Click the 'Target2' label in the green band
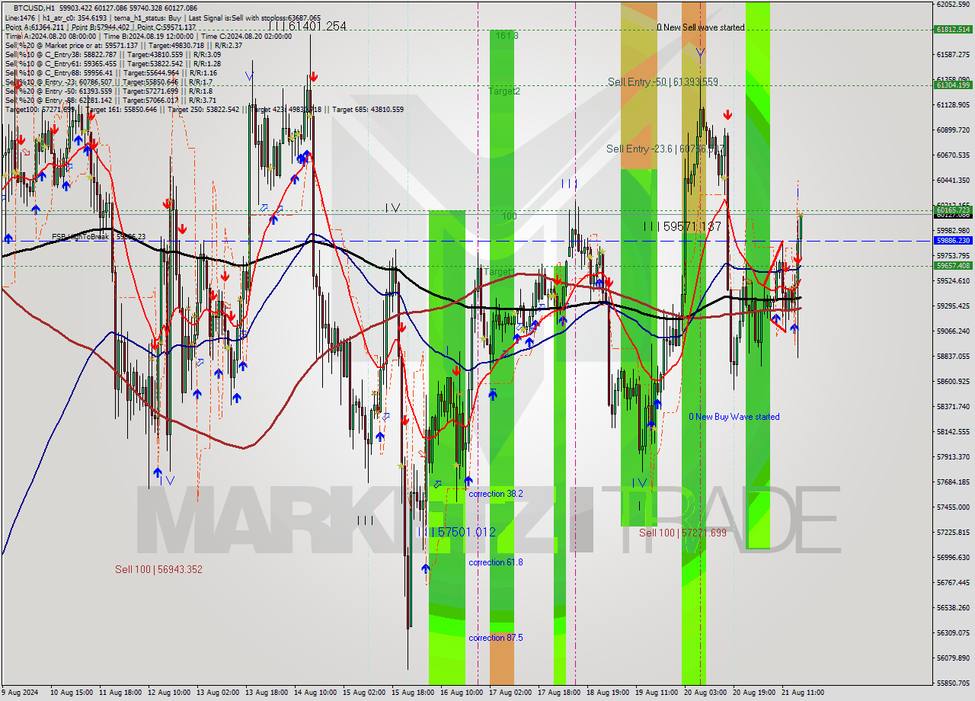The image size is (975, 701). tap(504, 91)
